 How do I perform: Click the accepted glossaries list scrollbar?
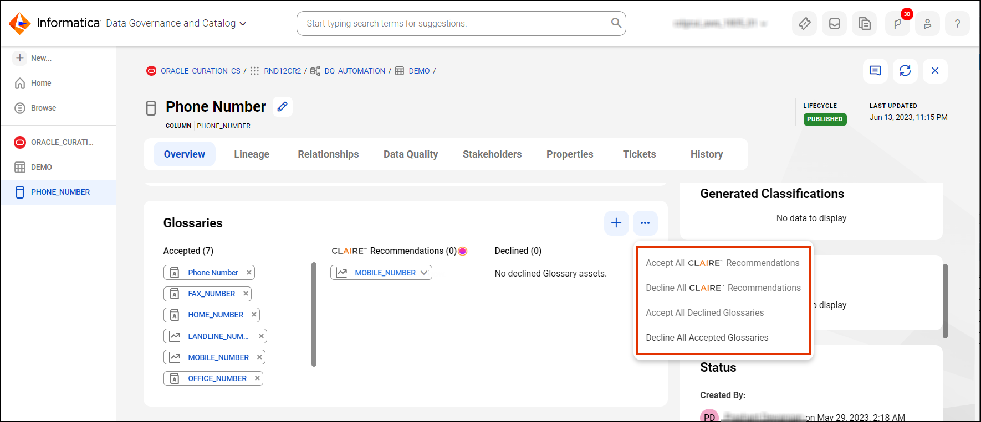(314, 315)
